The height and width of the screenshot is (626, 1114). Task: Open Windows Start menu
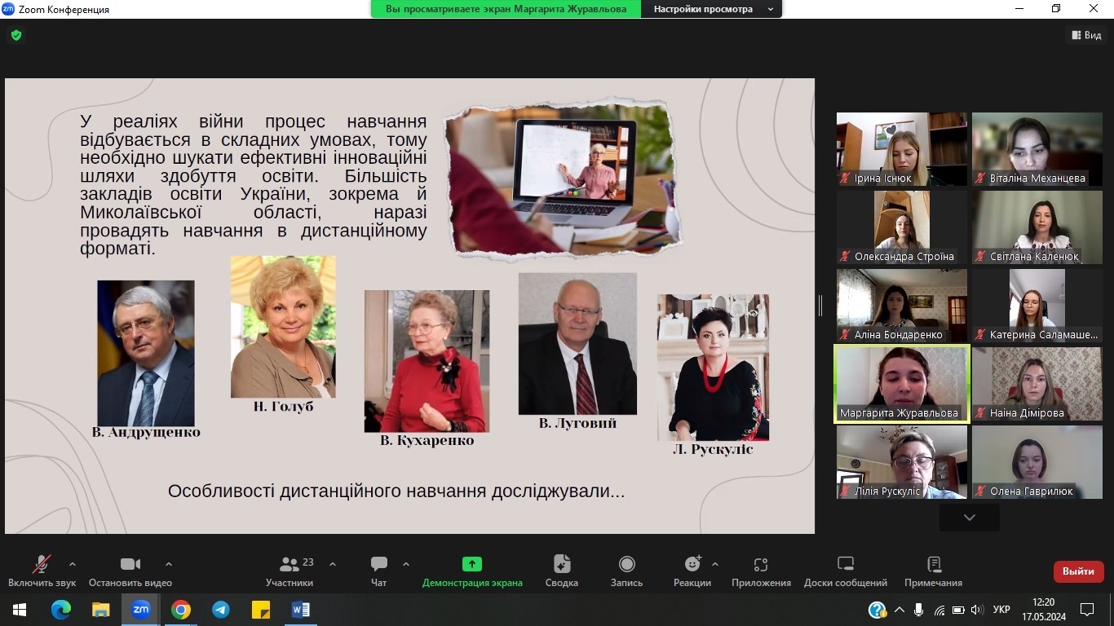point(19,610)
